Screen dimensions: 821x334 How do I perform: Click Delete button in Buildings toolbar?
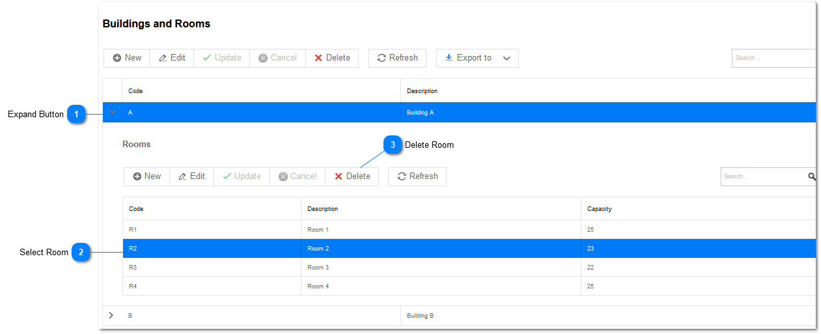tap(332, 58)
